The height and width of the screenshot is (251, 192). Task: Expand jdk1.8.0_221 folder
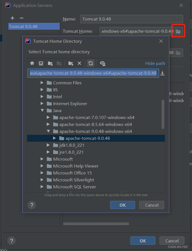pyautogui.click(x=48, y=145)
